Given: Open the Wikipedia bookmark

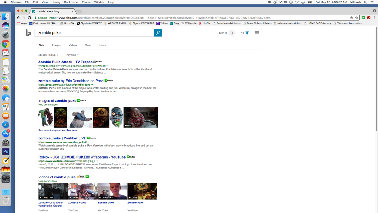Looking at the screenshot, I should pyautogui.click(x=189, y=23).
